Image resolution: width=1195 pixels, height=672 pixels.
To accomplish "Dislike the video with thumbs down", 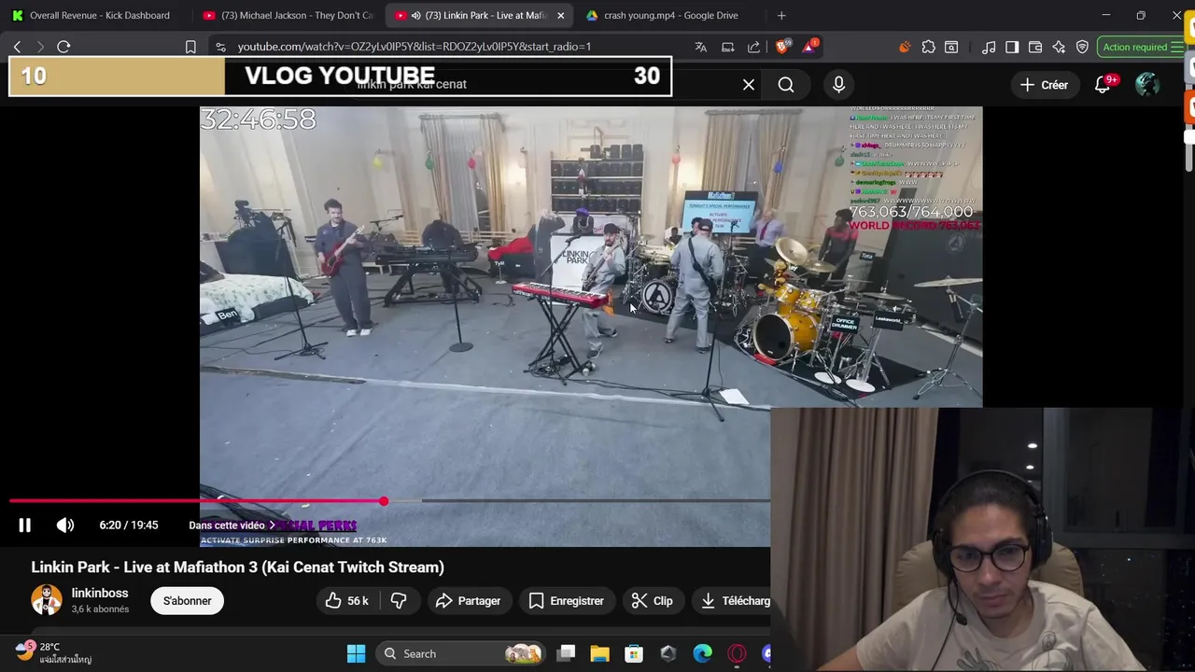I will [x=399, y=601].
